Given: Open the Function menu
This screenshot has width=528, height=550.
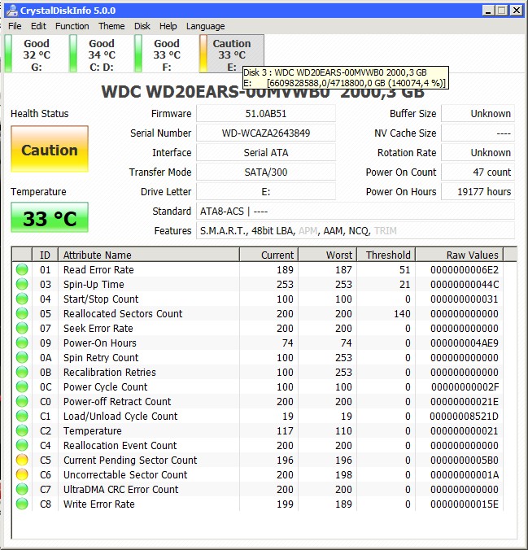Looking at the screenshot, I should click(x=72, y=26).
